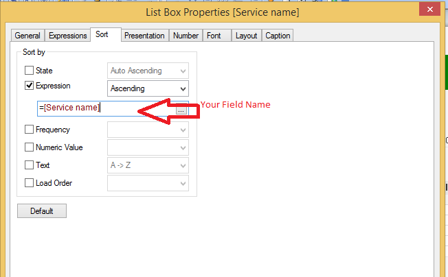Image resolution: width=448 pixels, height=277 pixels.
Task: Check the Load Order option
Action: [29, 183]
